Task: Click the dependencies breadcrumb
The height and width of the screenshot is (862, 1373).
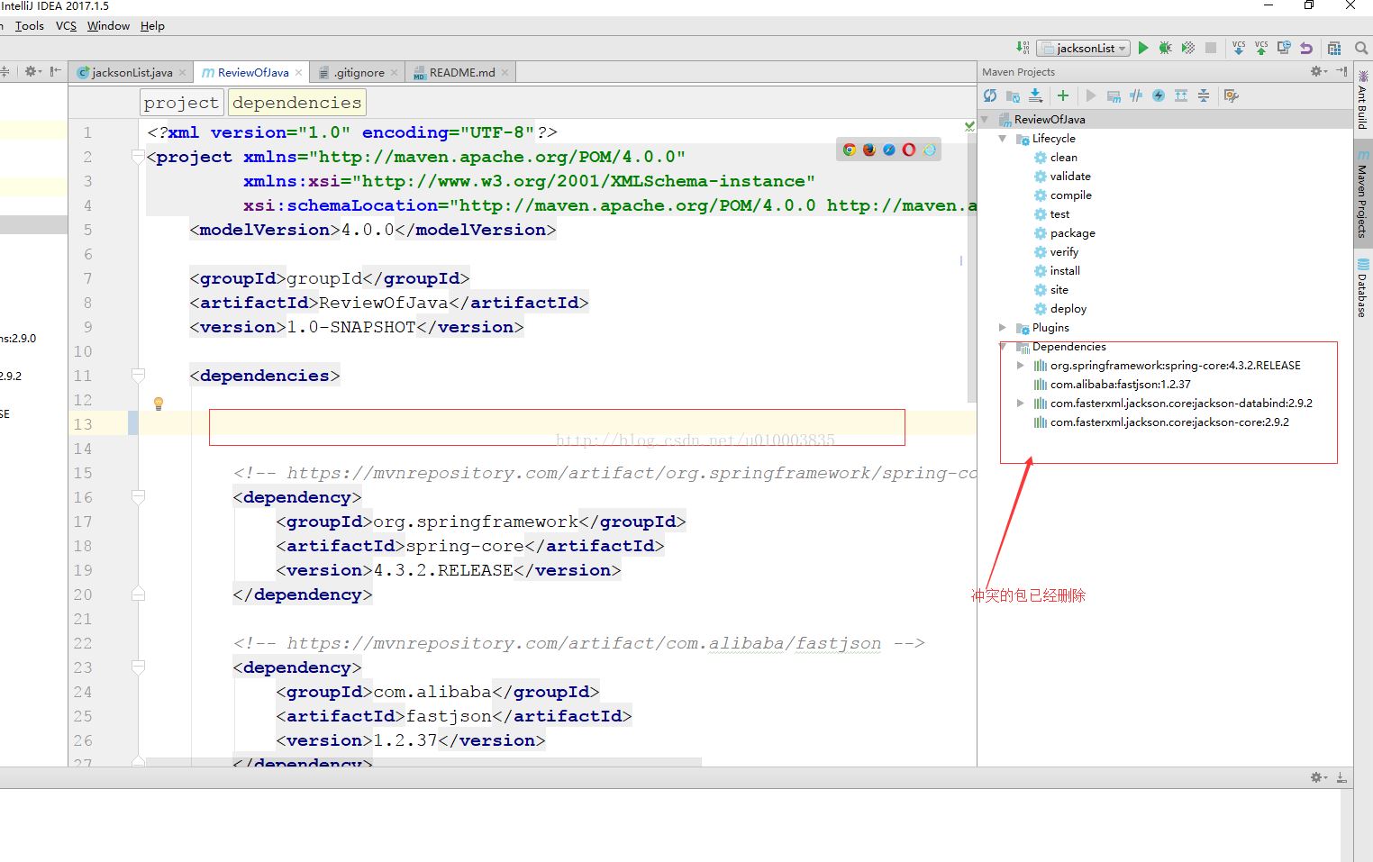Action: 296,103
